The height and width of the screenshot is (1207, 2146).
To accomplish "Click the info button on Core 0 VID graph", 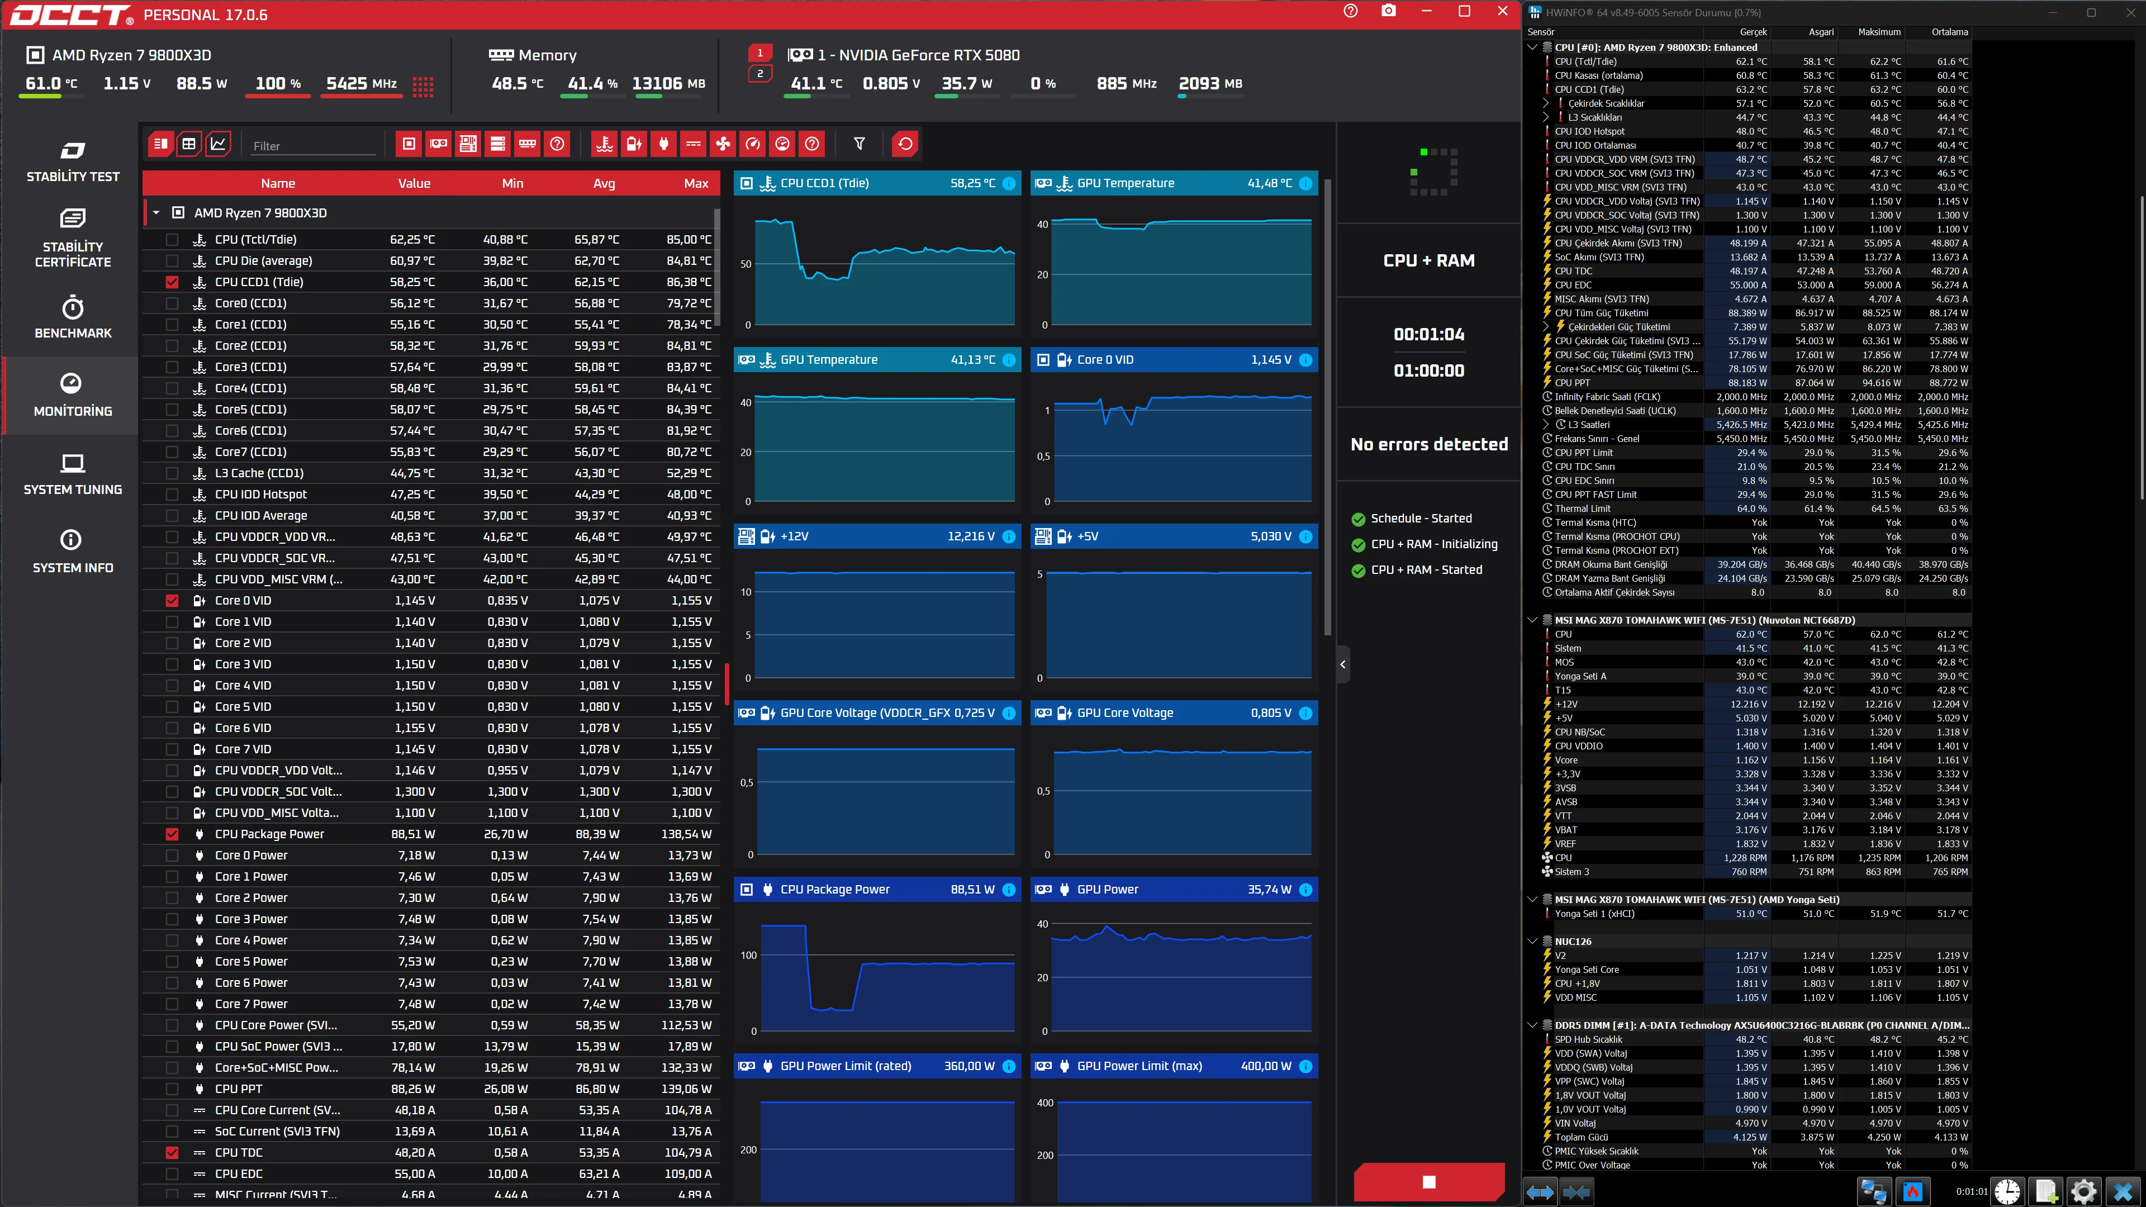I will click(x=1305, y=360).
